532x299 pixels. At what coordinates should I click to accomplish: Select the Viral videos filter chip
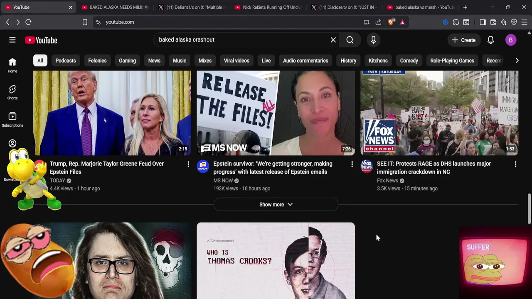pyautogui.click(x=236, y=61)
